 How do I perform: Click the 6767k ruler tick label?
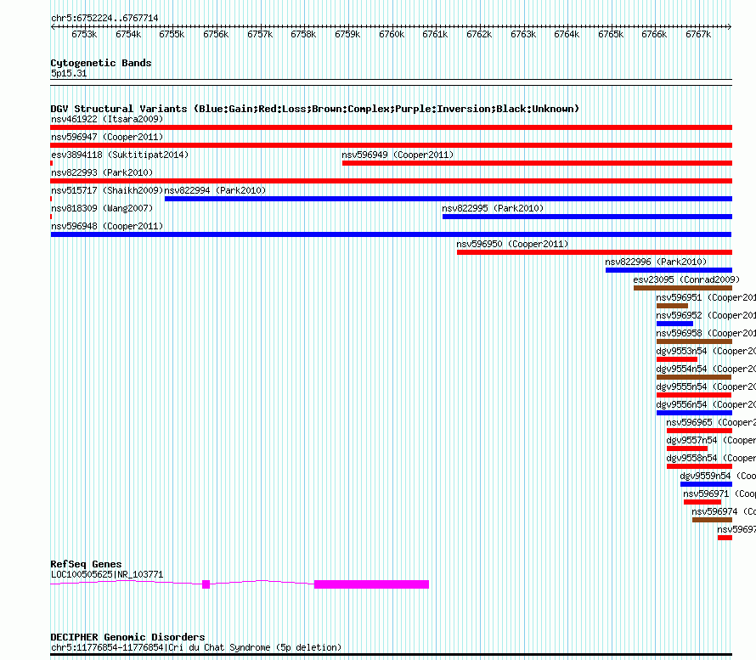(698, 34)
